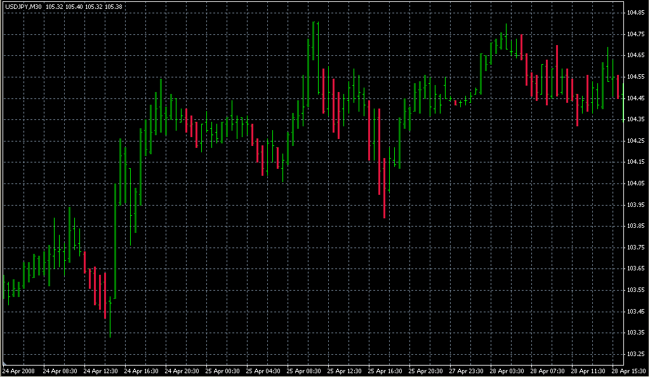
Task: Click the 25 Apr 00:30 time label
Action: 222,371
